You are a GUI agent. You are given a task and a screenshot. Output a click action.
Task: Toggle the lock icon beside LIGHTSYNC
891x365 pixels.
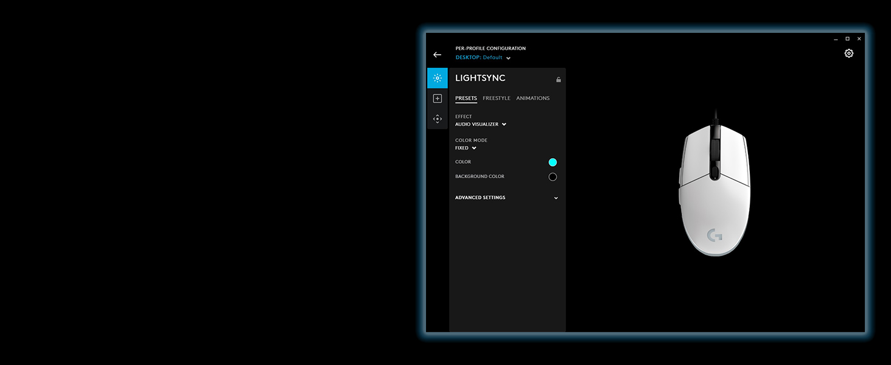558,80
